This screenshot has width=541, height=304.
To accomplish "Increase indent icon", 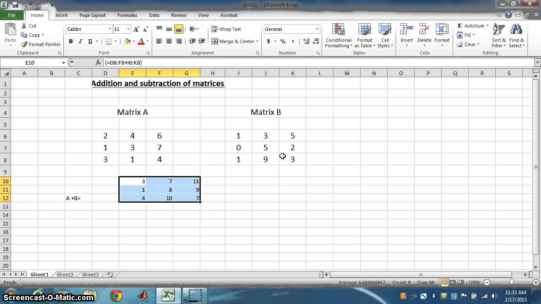I will 202,41.
